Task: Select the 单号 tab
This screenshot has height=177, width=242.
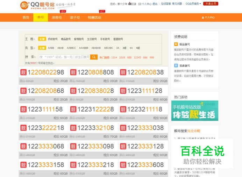Action: click(x=41, y=17)
